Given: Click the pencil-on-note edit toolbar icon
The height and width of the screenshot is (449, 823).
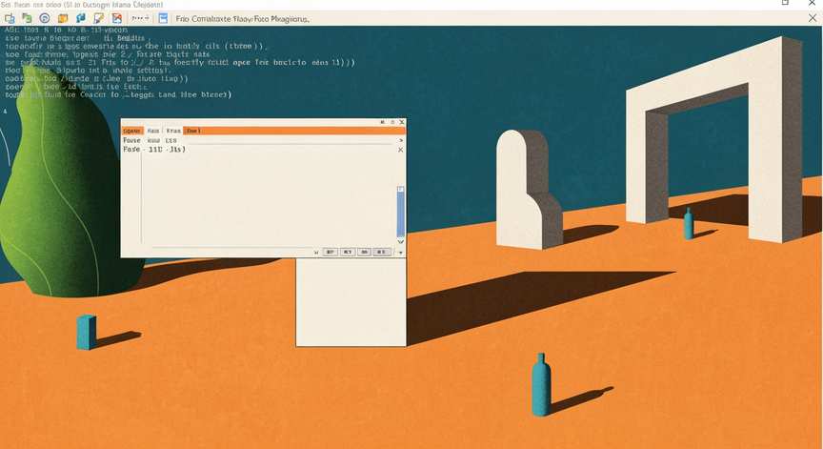Looking at the screenshot, I should (99, 18).
